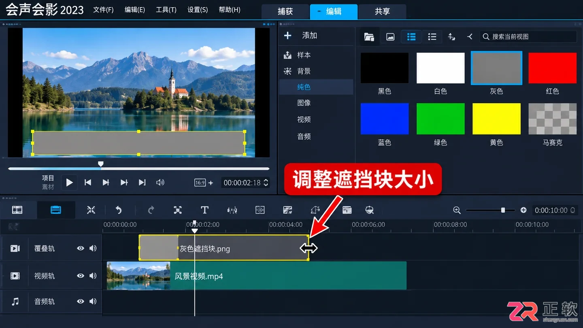This screenshot has height=328, width=583.
Task: Switch preview mode to 素材
Action: [48, 187]
